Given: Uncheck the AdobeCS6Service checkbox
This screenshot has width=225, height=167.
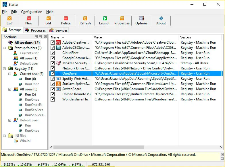Looking at the screenshot, I should (x=53, y=48).
